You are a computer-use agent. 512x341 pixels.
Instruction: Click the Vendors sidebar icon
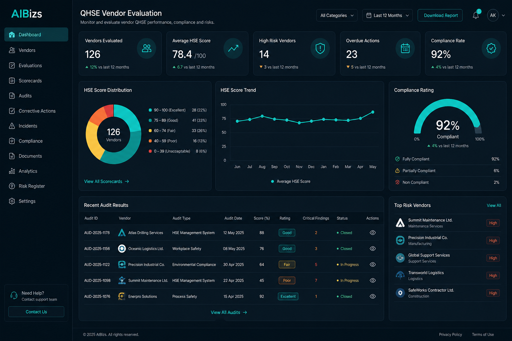pos(12,50)
